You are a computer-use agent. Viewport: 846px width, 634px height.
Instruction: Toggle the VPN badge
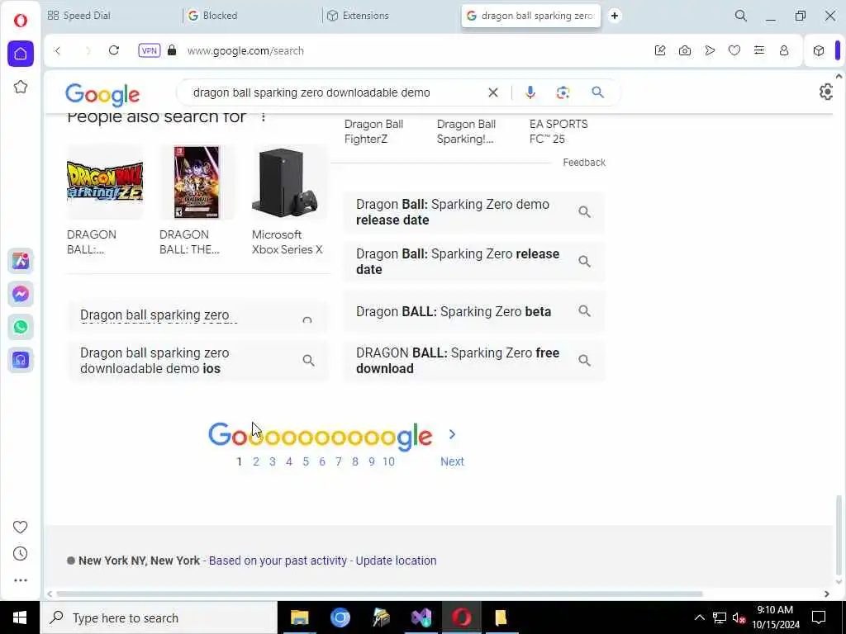(x=150, y=50)
